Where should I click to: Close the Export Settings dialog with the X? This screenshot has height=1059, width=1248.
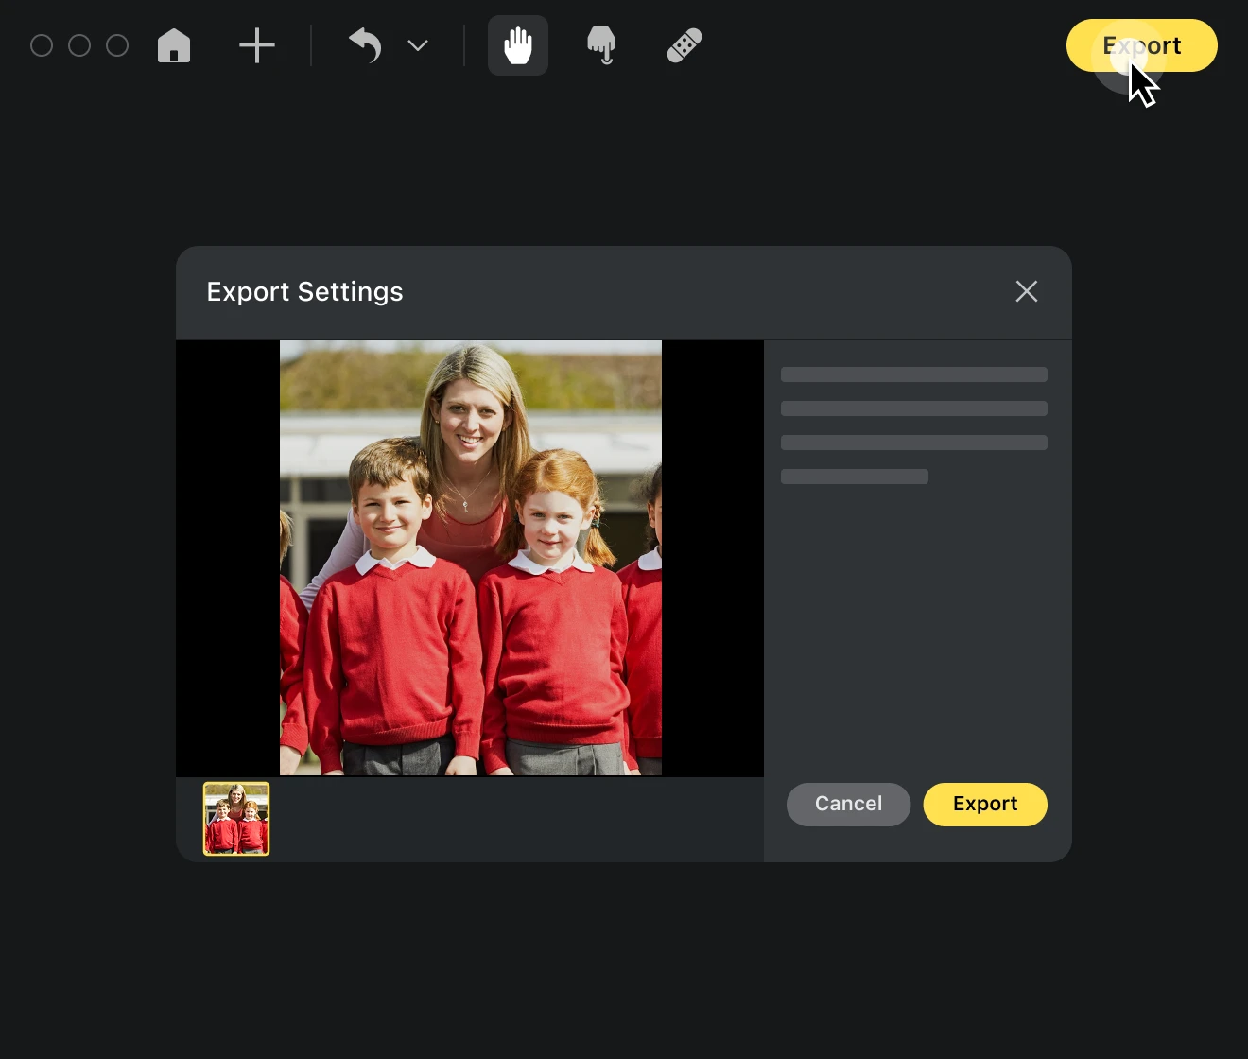tap(1027, 291)
